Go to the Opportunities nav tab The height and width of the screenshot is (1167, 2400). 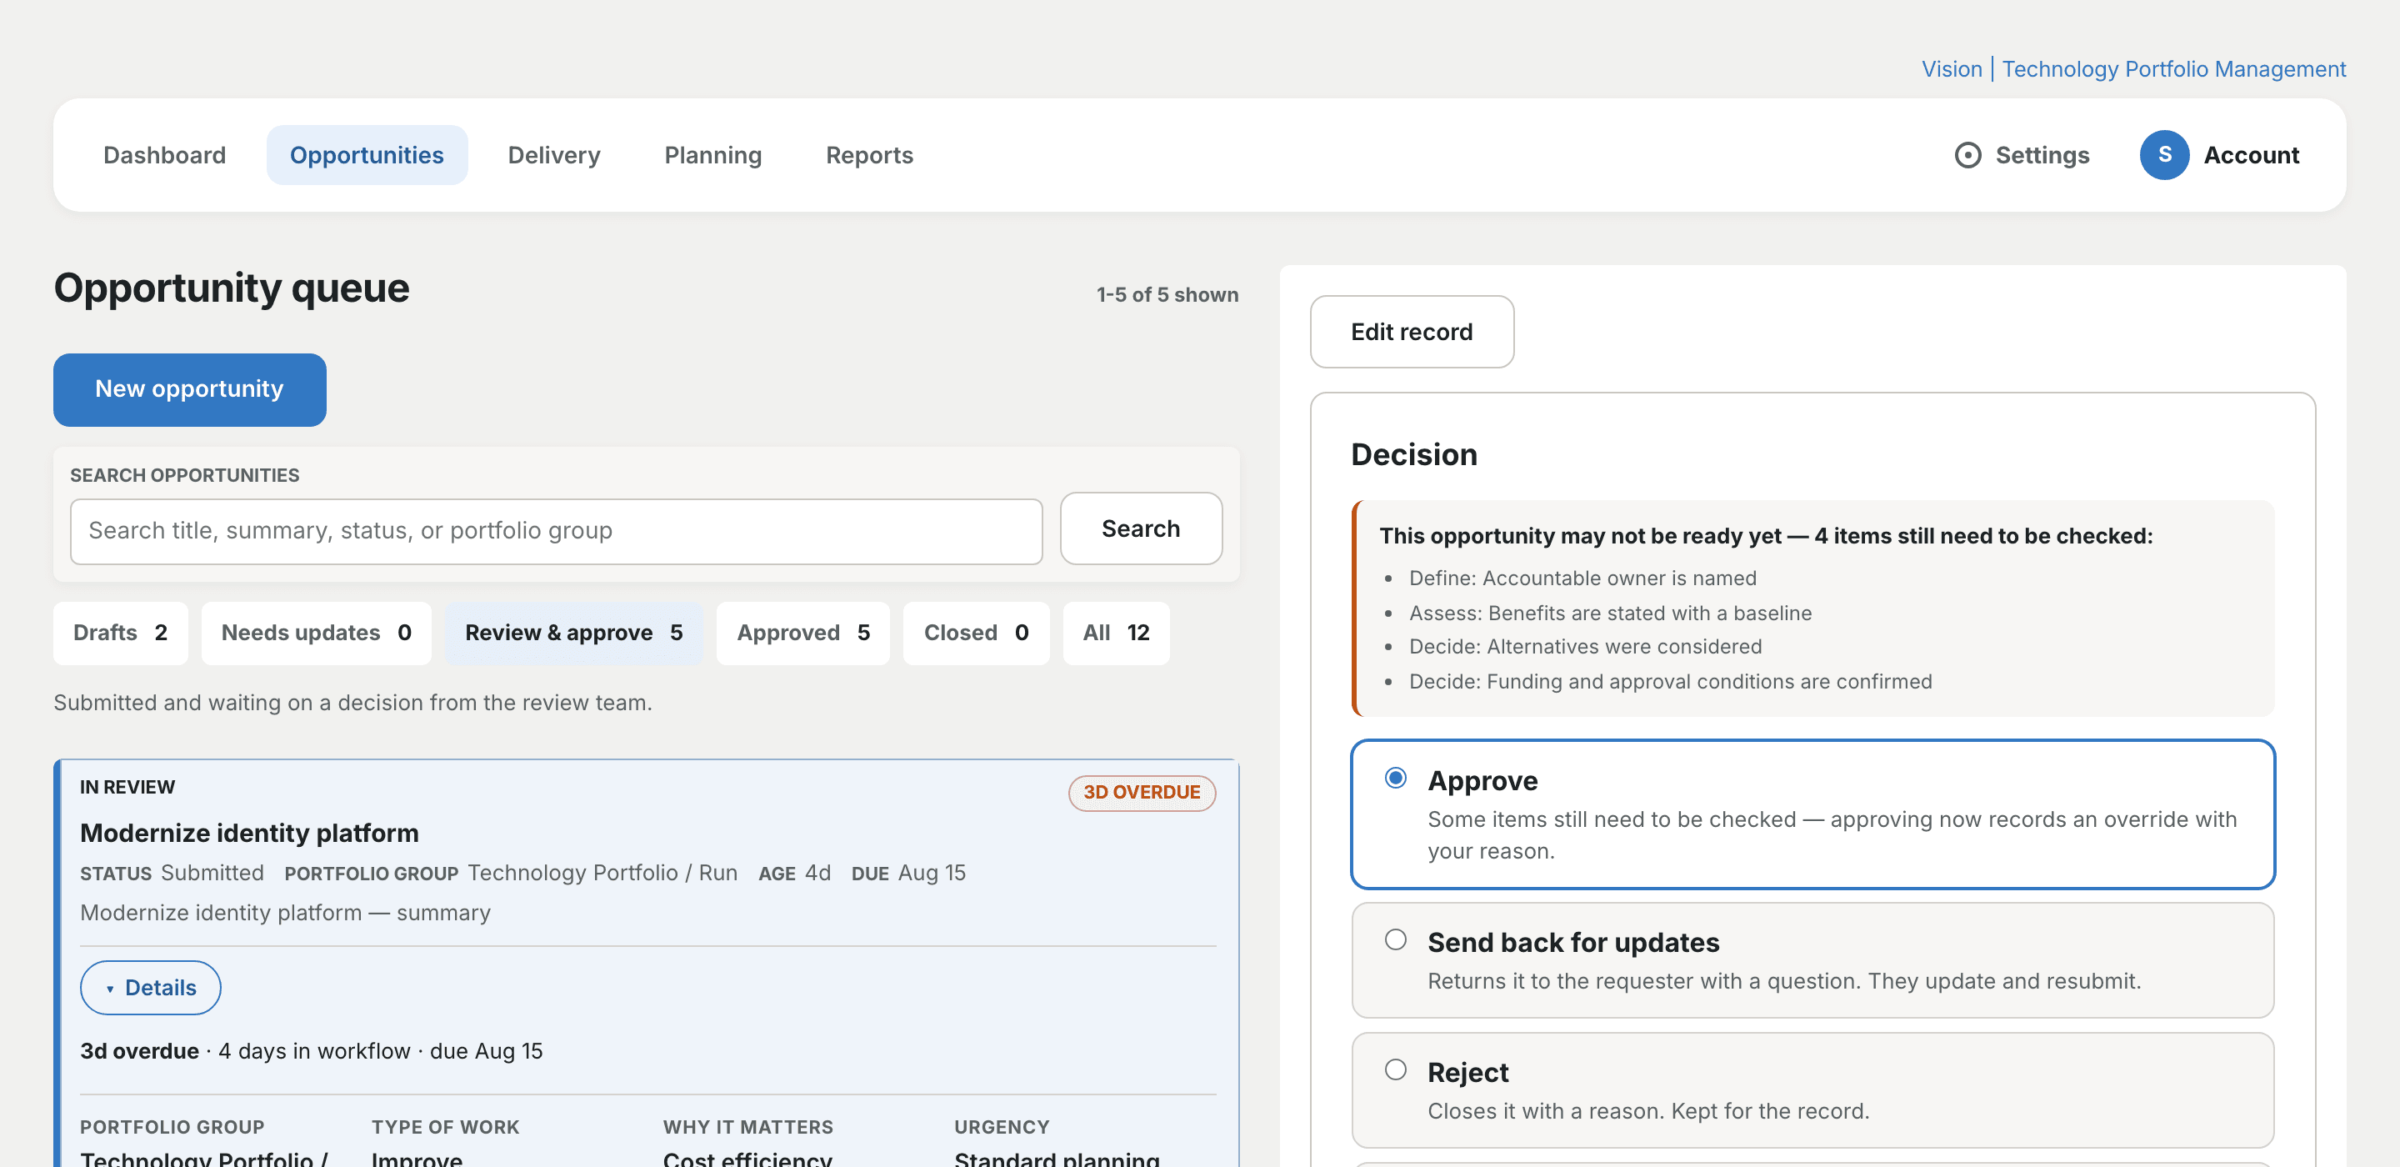click(366, 155)
